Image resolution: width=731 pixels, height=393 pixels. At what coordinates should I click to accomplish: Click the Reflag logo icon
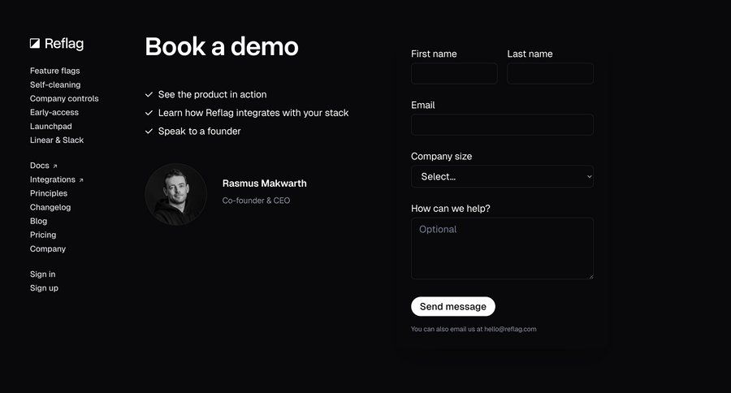tap(35, 44)
